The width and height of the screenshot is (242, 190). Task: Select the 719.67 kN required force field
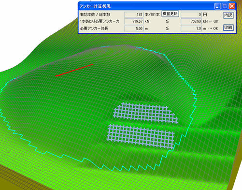pyautogui.click(x=133, y=21)
